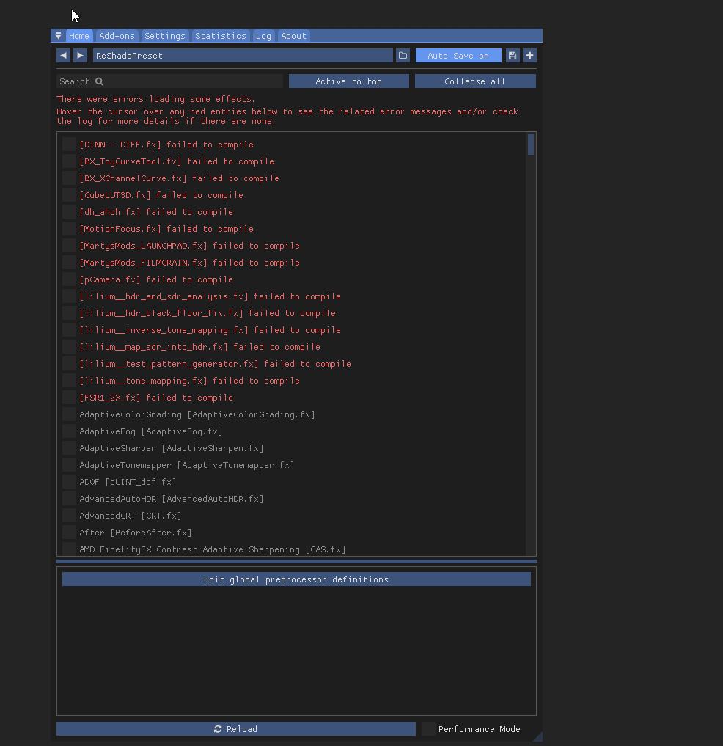Select the BX_XChannelCurve.fx failed entry

(x=180, y=178)
